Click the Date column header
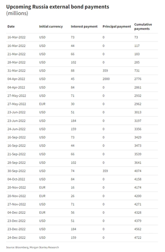The width and height of the screenshot is (165, 252). (11, 26)
